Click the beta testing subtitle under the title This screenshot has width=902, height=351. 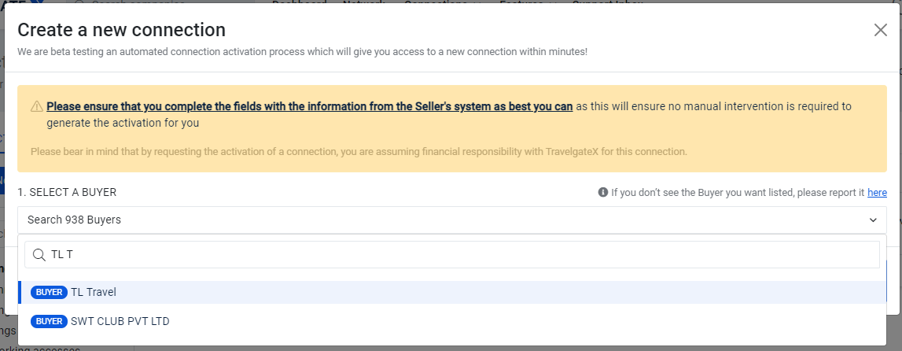click(x=302, y=52)
